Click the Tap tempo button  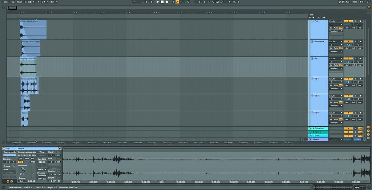[x=13, y=2]
